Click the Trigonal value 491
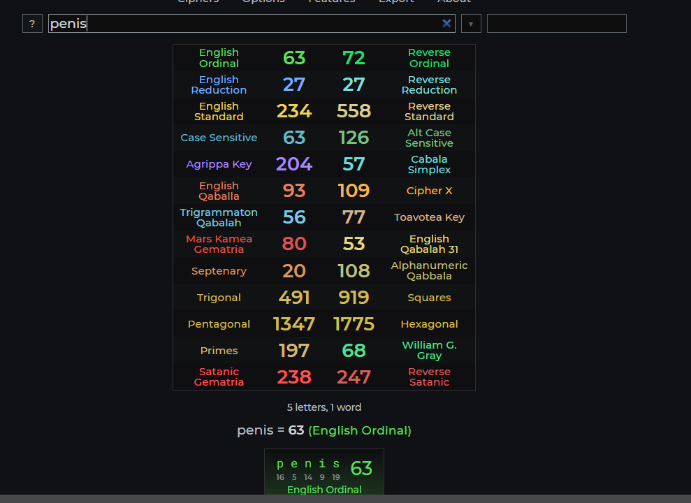Viewport: 691px width, 503px height. [294, 298]
